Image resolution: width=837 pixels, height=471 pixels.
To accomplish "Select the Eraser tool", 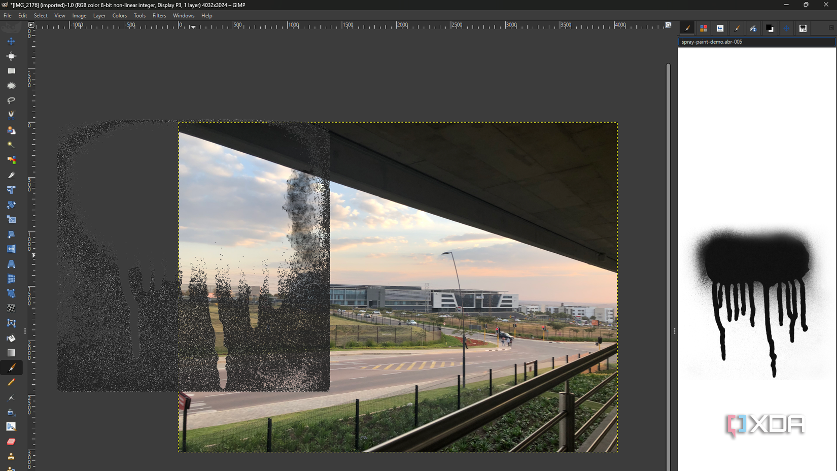I will (x=11, y=442).
